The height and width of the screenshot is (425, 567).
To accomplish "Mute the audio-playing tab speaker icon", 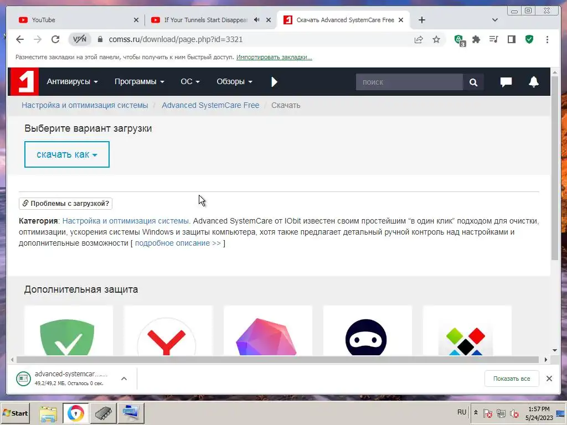I will pos(256,20).
